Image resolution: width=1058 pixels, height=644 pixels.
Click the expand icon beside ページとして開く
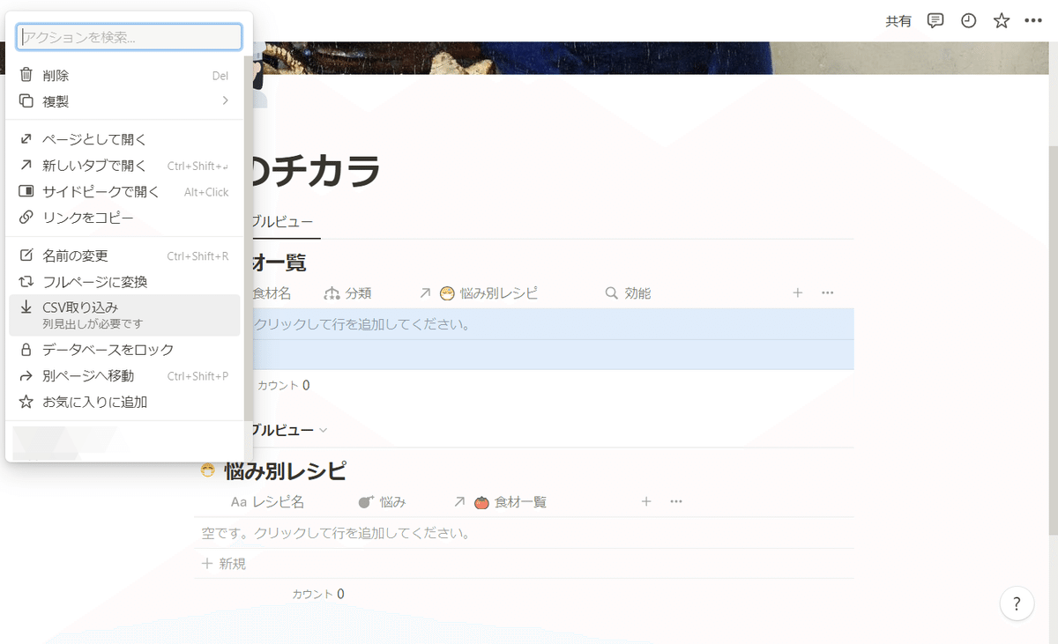click(x=26, y=139)
